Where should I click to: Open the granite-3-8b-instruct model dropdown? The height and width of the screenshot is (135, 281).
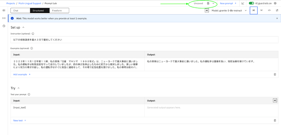(229, 11)
